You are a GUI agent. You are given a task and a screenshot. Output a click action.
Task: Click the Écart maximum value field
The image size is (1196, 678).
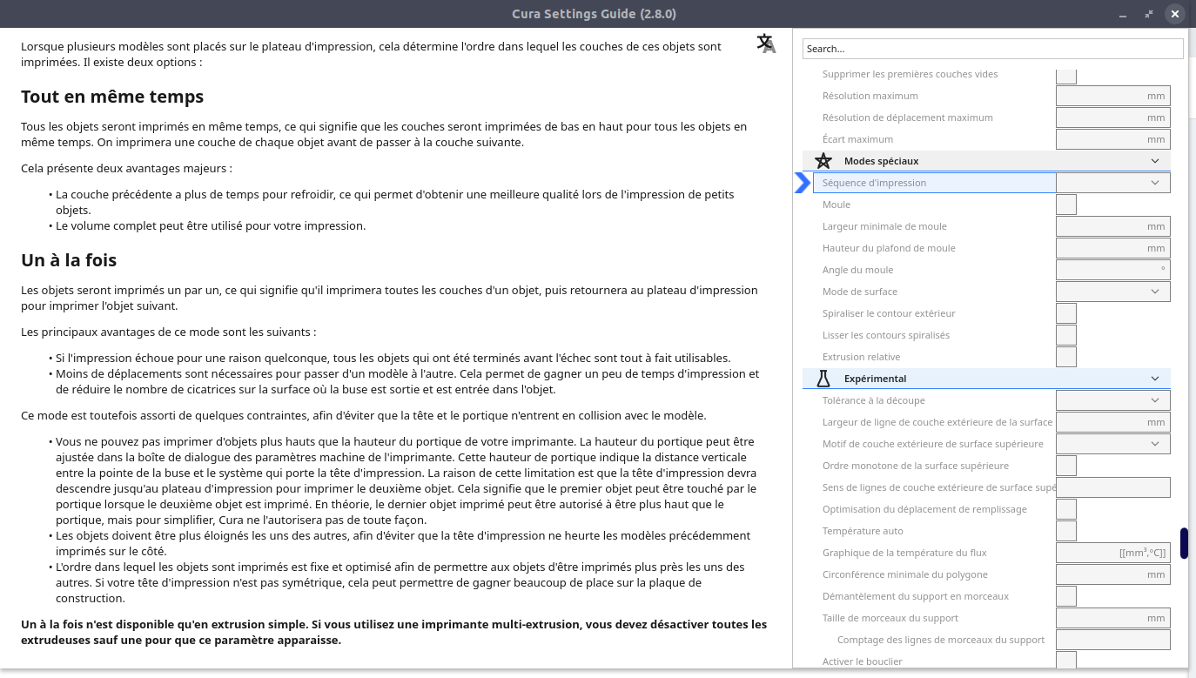click(x=1113, y=139)
